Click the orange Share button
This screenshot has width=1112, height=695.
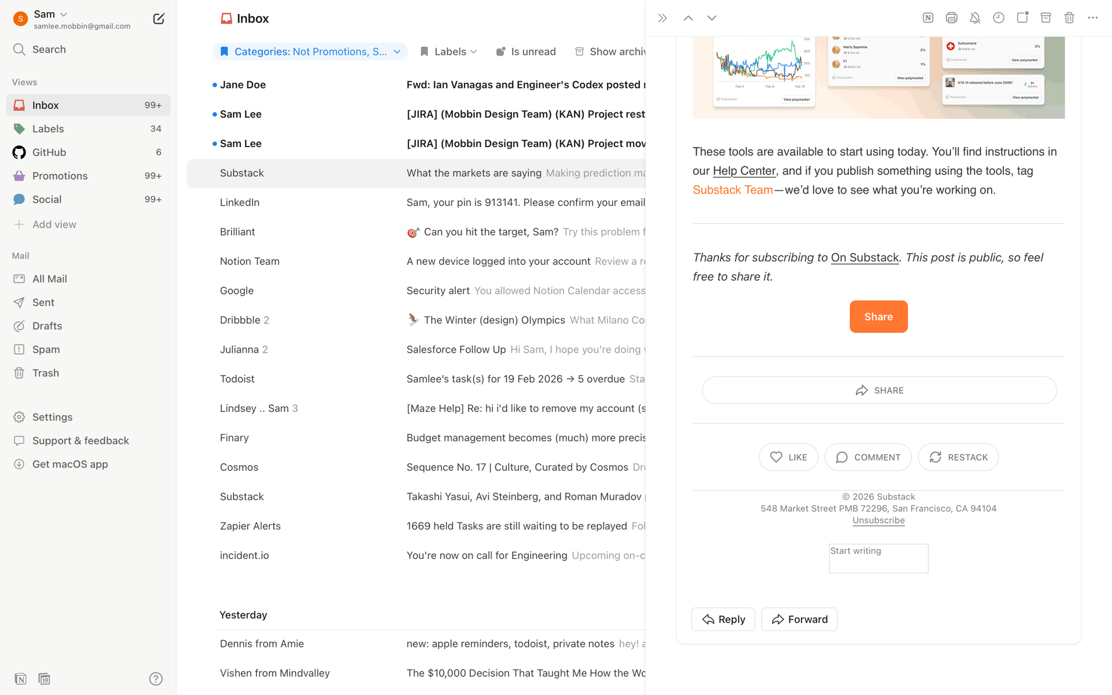(879, 317)
